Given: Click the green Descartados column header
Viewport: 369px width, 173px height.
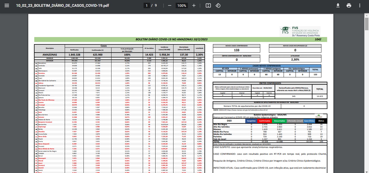Looking at the screenshot, I should click(279, 121).
